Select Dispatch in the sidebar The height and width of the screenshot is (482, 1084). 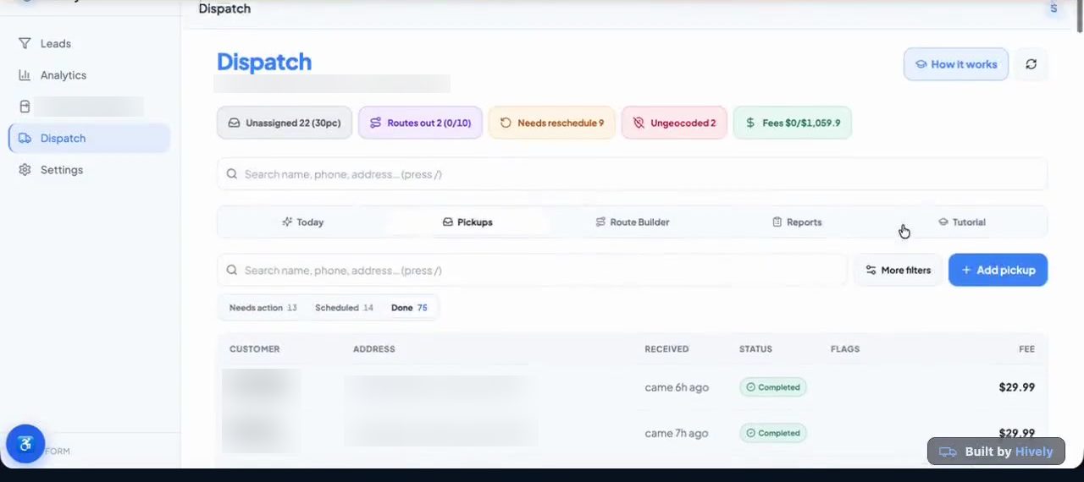pyautogui.click(x=89, y=138)
